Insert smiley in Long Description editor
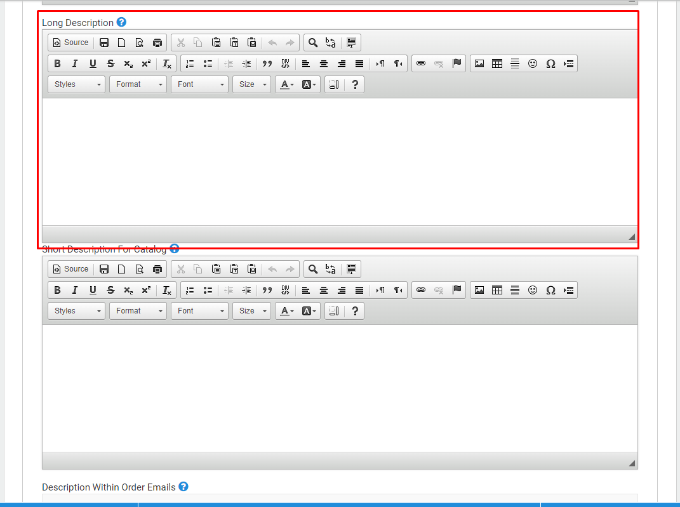 (x=533, y=63)
